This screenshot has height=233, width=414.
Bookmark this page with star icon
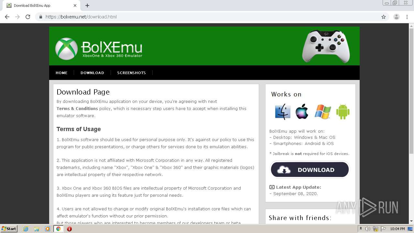pyautogui.click(x=384, y=17)
